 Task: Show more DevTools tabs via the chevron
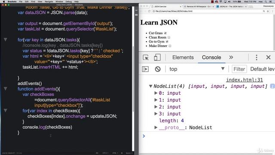click(x=231, y=57)
